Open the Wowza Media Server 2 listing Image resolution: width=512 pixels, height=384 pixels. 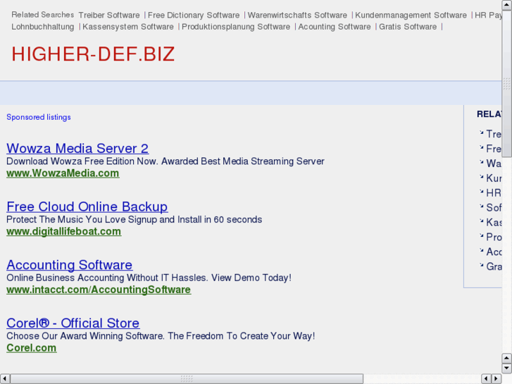point(77,149)
